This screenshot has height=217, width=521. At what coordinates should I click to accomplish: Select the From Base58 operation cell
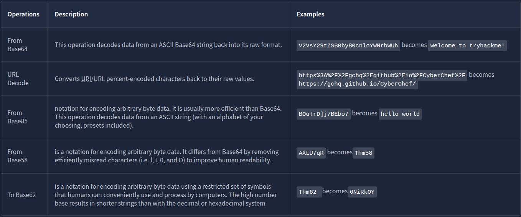(x=15, y=156)
